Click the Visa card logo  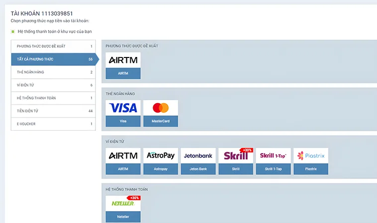click(x=123, y=108)
